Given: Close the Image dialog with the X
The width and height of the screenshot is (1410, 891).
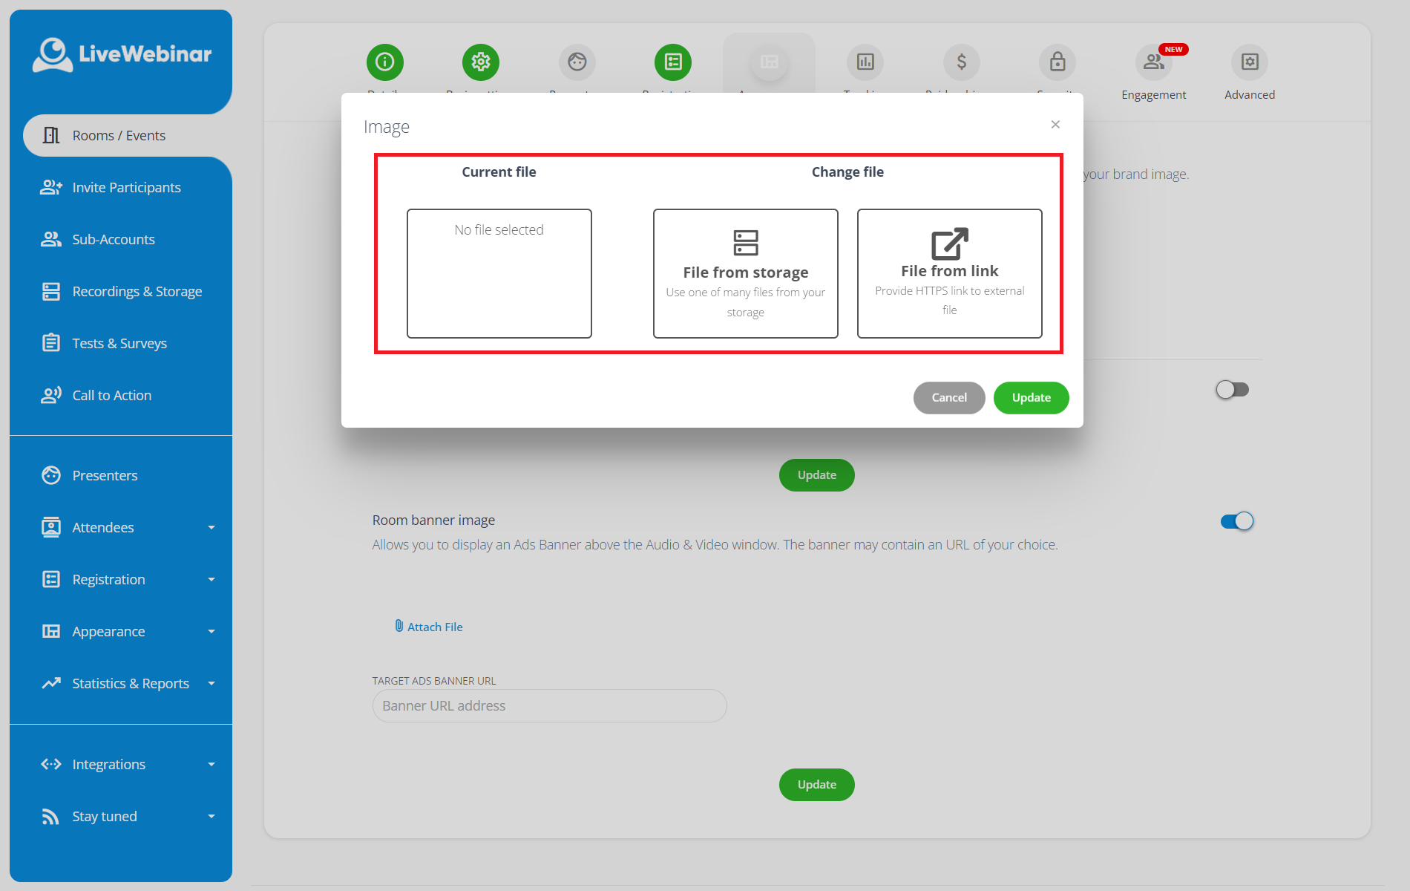Looking at the screenshot, I should click(x=1055, y=124).
